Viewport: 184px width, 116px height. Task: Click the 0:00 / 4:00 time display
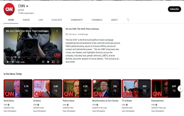20,62
